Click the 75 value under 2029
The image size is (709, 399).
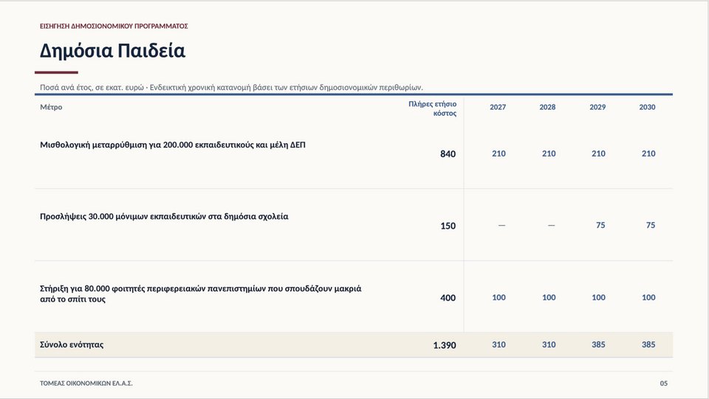[600, 225]
